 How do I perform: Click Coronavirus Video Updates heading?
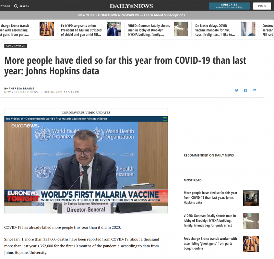(86, 113)
